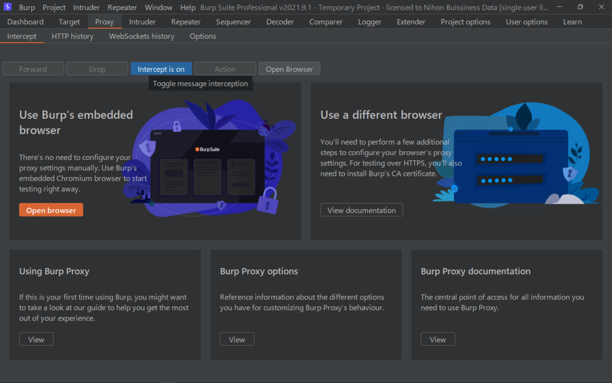The width and height of the screenshot is (612, 383).
Task: Click the 'Use Burp's embedded browser' heading
Action: pos(76,122)
